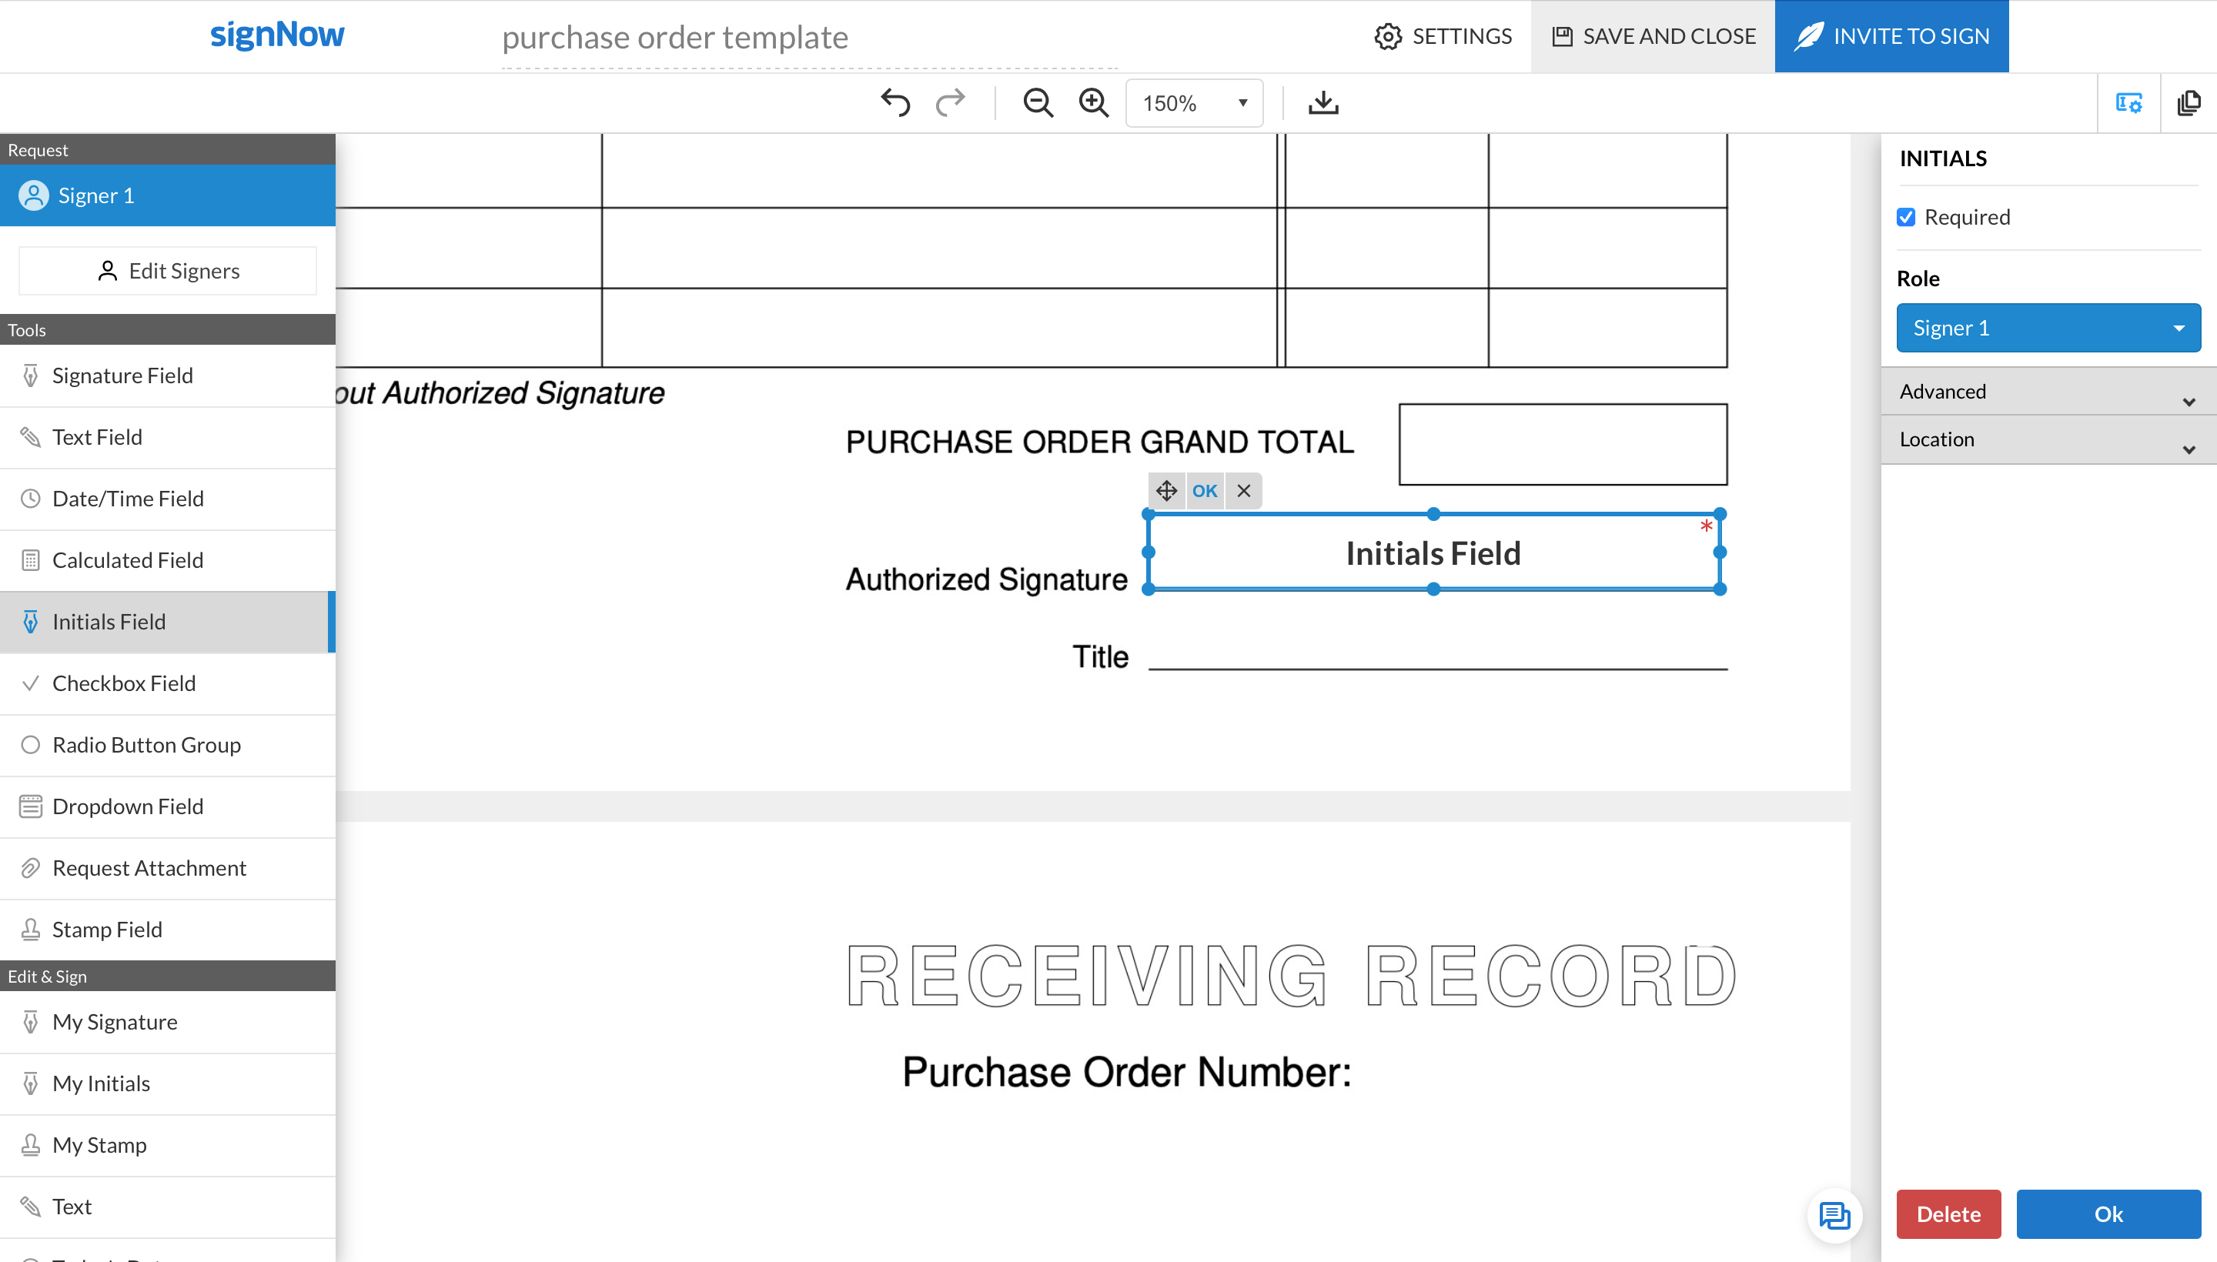Click the copy pages icon

[x=2189, y=103]
